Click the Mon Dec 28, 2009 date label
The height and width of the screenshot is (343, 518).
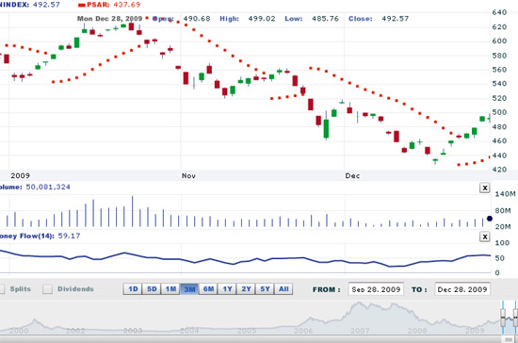109,19
